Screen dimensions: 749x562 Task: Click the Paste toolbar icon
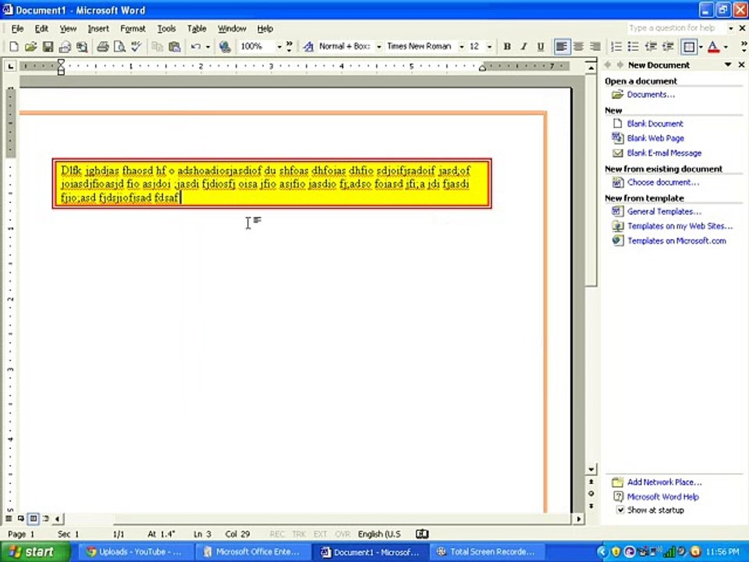(175, 46)
